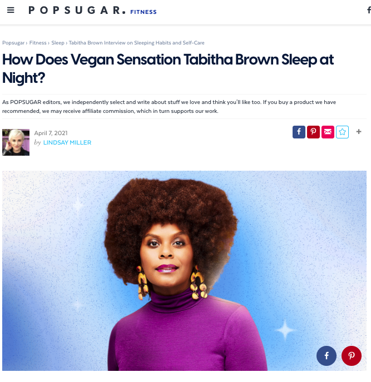This screenshot has width=371, height=382.
Task: Open Tabitha Brown Interview breadcrumb link
Action: (x=136, y=43)
